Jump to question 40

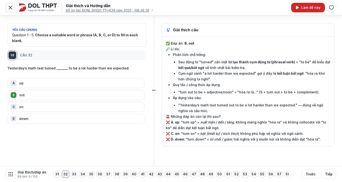pyautogui.click(x=134, y=174)
